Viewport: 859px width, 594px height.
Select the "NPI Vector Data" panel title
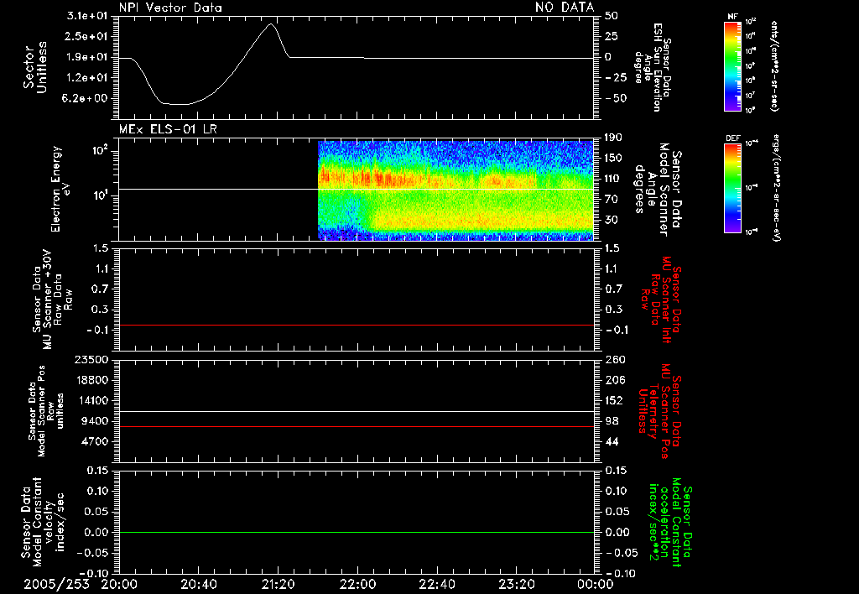coord(170,8)
